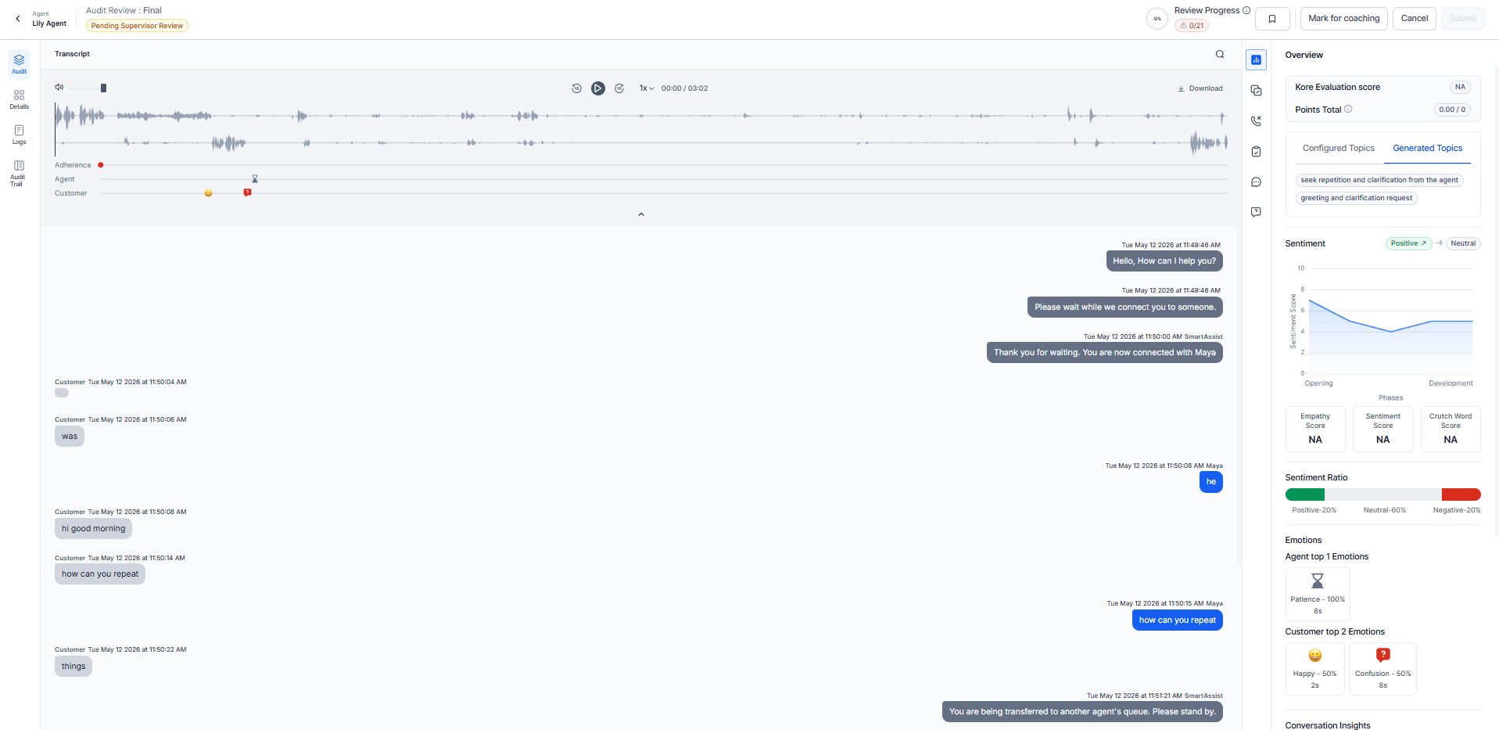Open the Overview chart panel icon

pyautogui.click(x=1256, y=60)
